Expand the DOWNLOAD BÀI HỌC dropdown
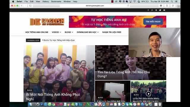 point(88,32)
